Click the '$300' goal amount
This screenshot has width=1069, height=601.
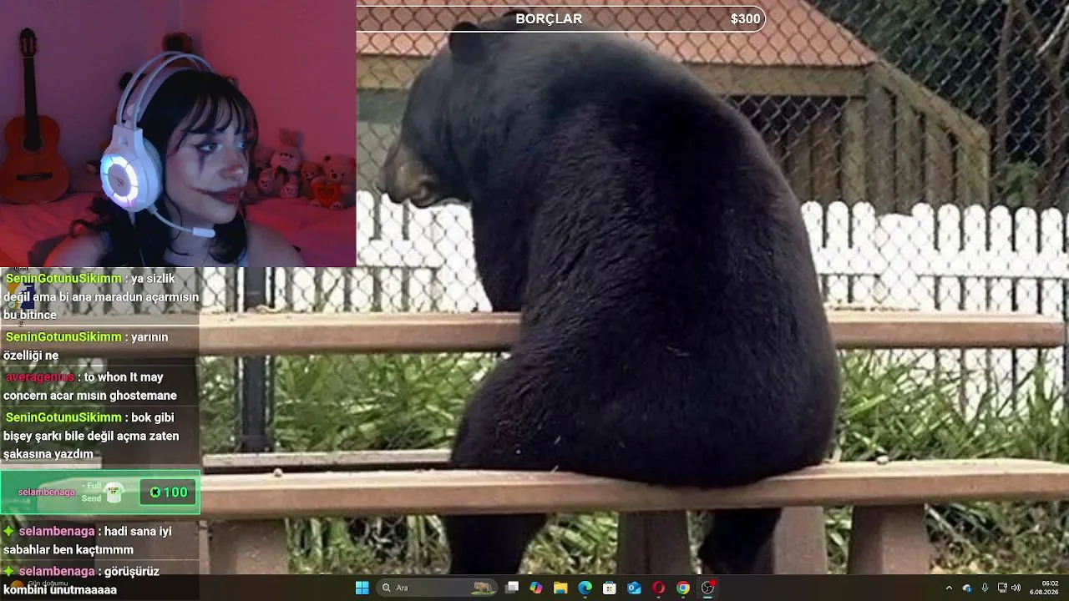coord(745,18)
